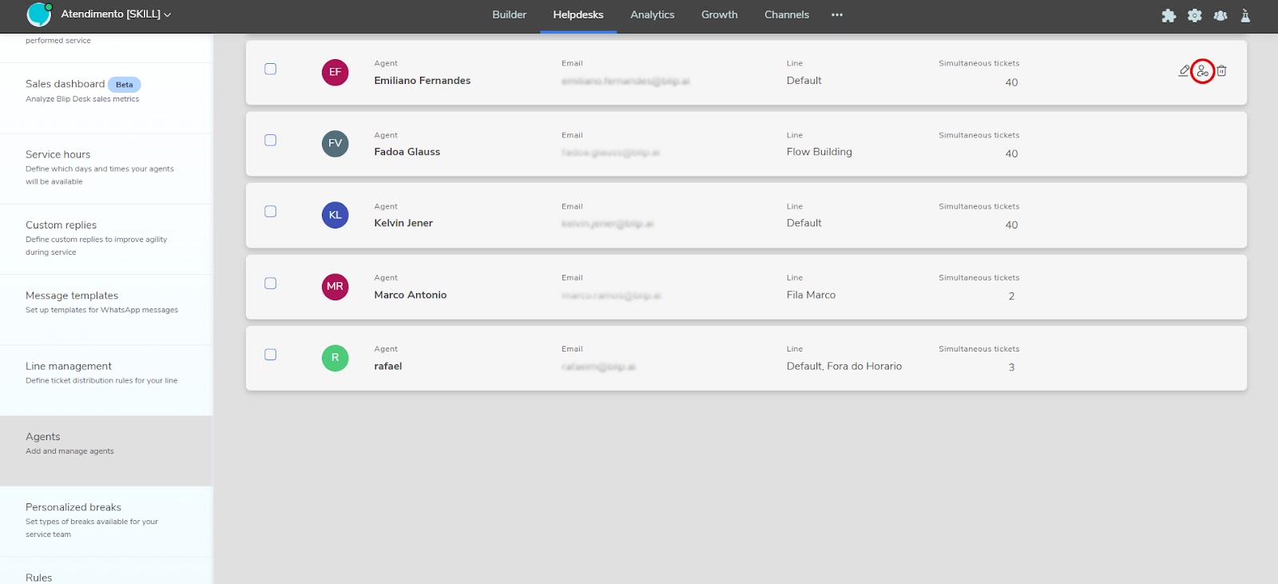This screenshot has height=584, width=1278.
Task: Open settings gear icon in top bar
Action: click(x=1194, y=15)
